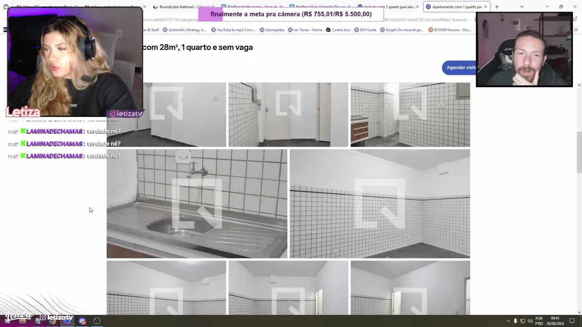
Task: Open the Contre Jour bookmark
Action: (x=338, y=30)
